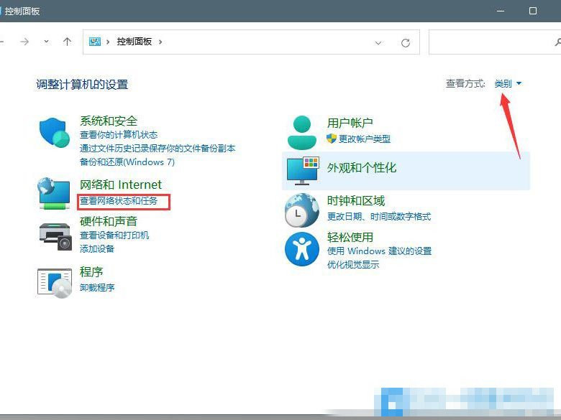
Task: Click the refresh button in address bar
Action: pos(406,42)
